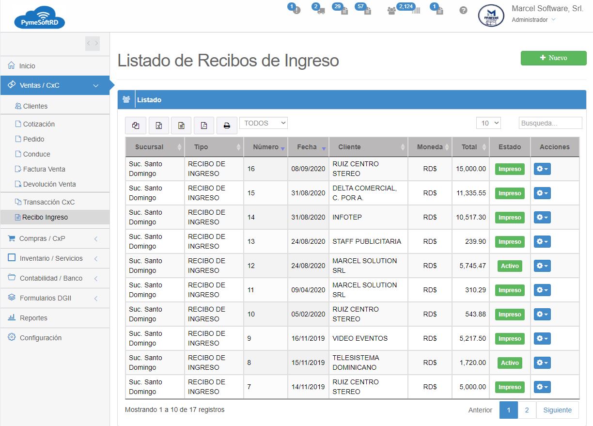Open the Factura Venta menu item
This screenshot has height=426, width=593.
pos(44,169)
